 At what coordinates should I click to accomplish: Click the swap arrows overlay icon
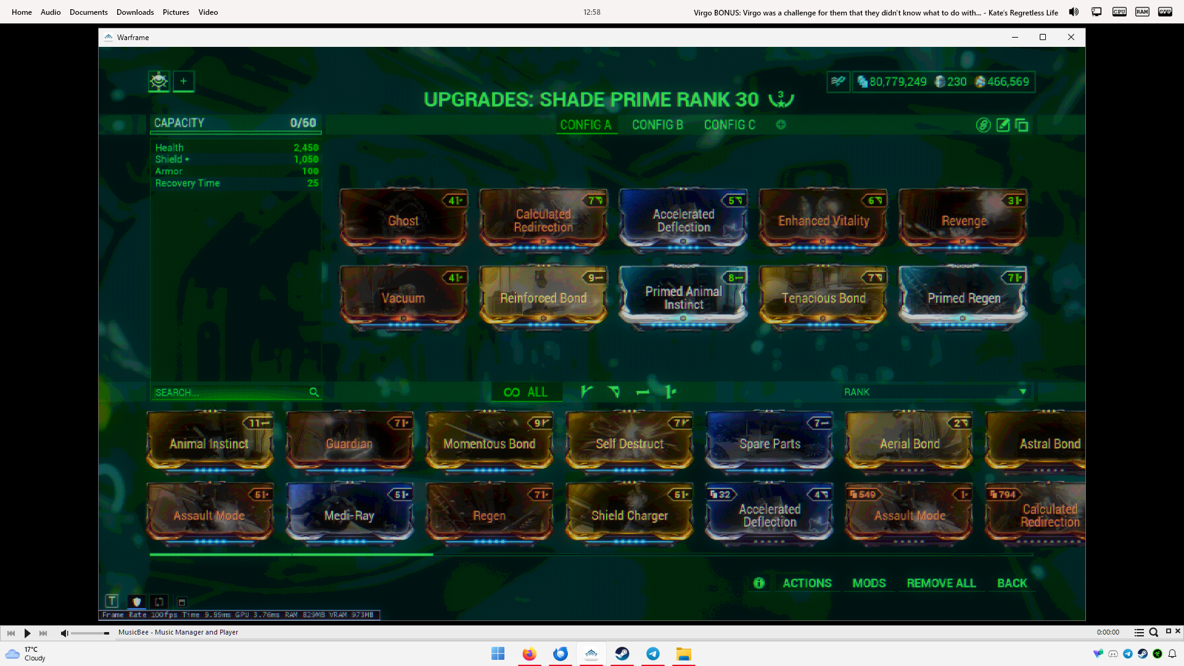(x=159, y=601)
